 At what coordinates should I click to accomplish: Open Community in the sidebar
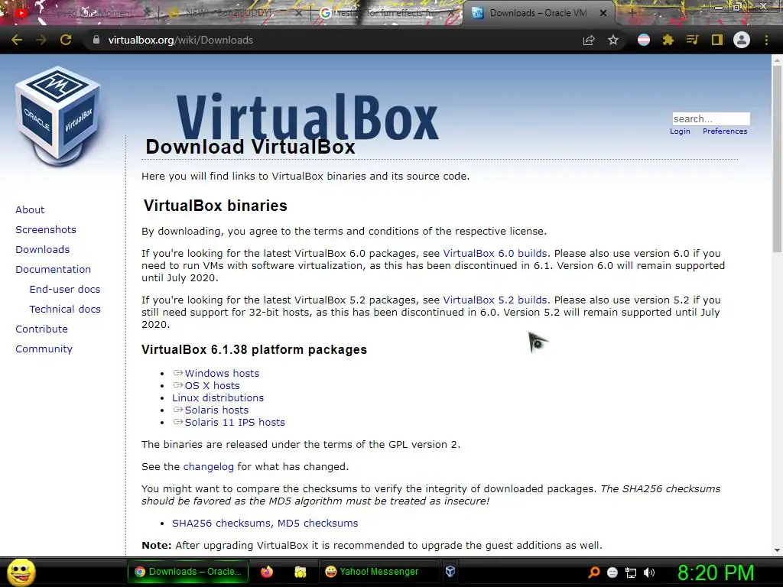click(44, 349)
